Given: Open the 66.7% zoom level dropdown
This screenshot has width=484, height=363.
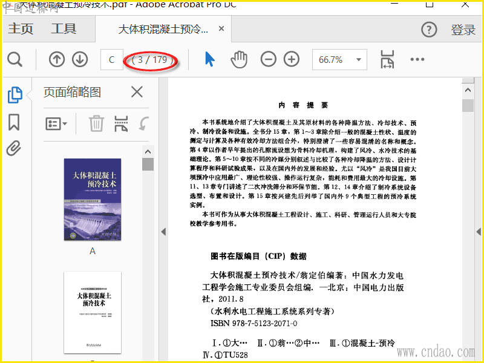Looking at the screenshot, I should click(339, 59).
